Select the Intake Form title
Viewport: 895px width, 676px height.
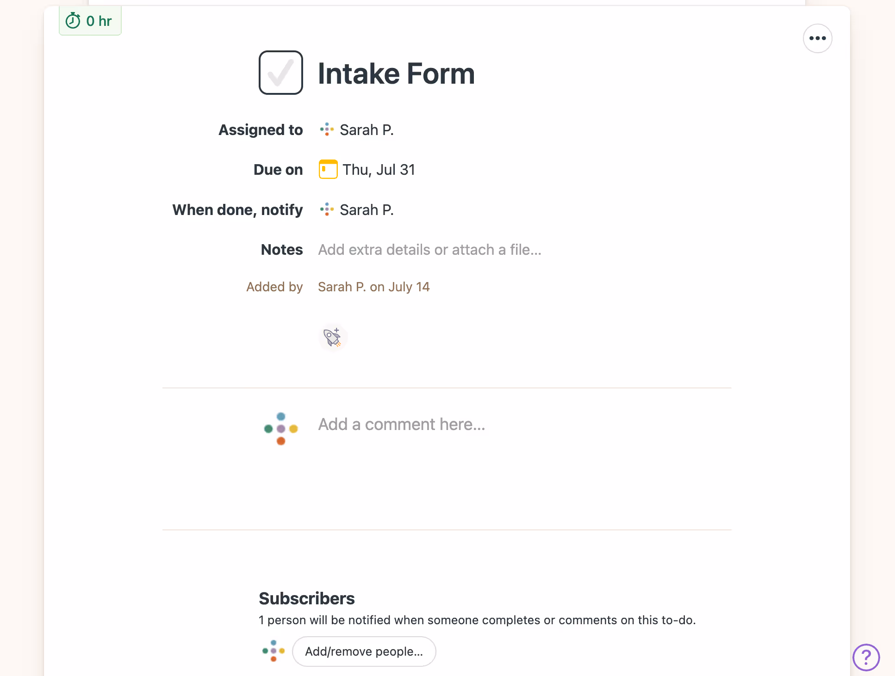click(396, 73)
